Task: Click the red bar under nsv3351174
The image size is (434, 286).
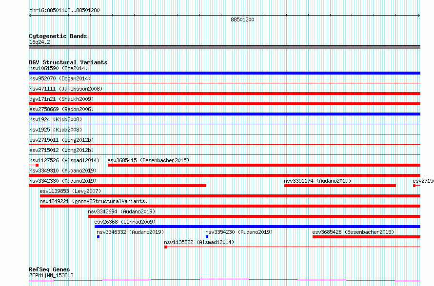Action: tap(340, 186)
